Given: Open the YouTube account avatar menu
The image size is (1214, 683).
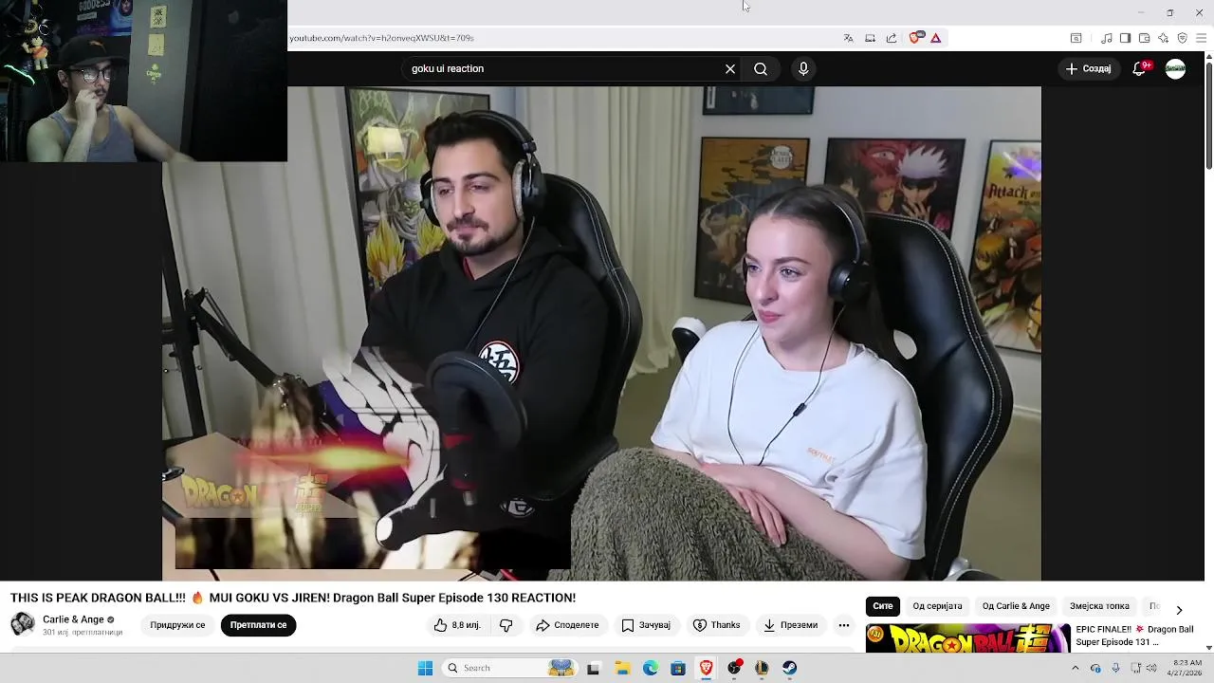Looking at the screenshot, I should 1175,68.
